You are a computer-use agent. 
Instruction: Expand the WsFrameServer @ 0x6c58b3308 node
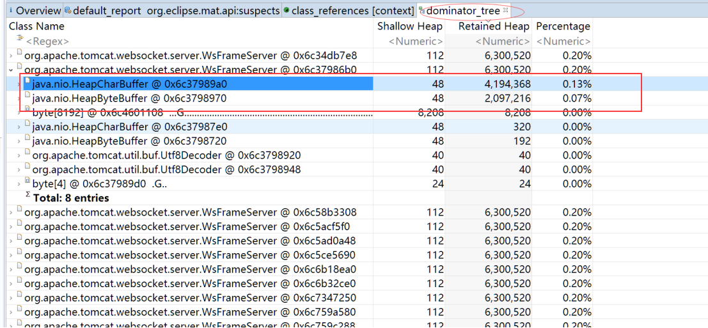(x=12, y=212)
